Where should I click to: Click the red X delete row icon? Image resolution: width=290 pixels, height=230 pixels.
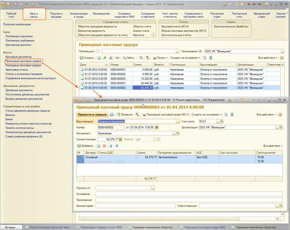tap(105, 146)
